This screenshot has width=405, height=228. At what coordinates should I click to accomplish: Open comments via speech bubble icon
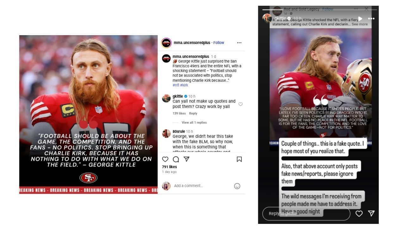point(176,159)
